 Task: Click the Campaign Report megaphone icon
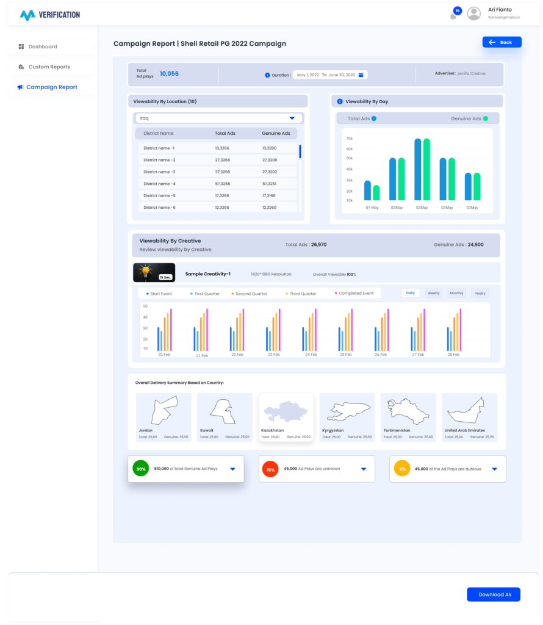21,87
